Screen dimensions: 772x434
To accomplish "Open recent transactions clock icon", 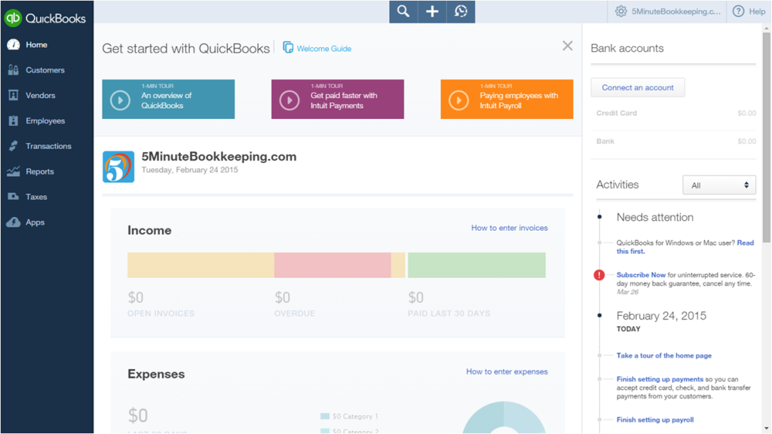I will tap(461, 11).
